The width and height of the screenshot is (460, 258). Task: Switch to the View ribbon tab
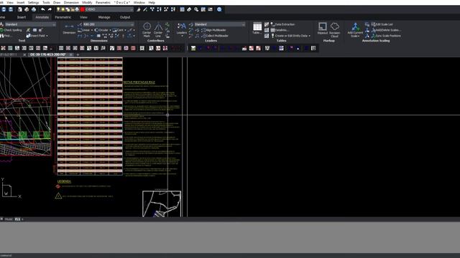83,17
